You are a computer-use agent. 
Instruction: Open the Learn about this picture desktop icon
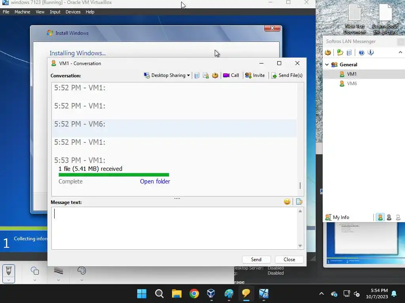(385, 19)
